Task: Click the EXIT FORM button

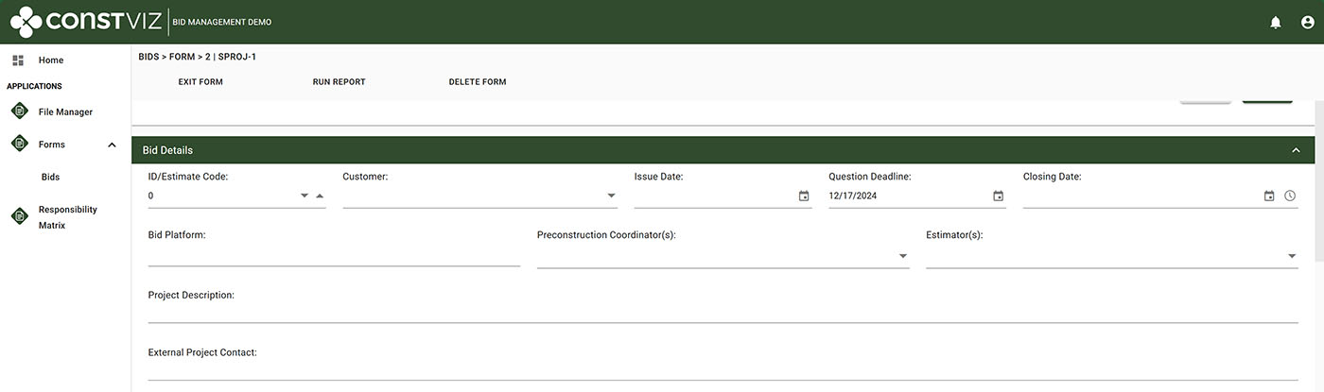Action: tap(200, 82)
